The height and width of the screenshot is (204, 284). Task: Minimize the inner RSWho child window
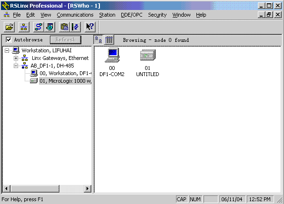[x=261, y=15]
